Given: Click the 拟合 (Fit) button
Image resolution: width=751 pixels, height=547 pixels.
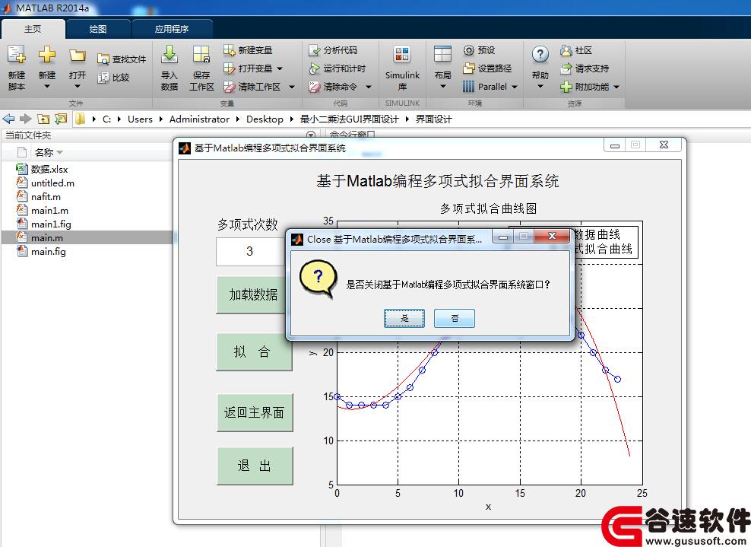Looking at the screenshot, I should point(254,352).
